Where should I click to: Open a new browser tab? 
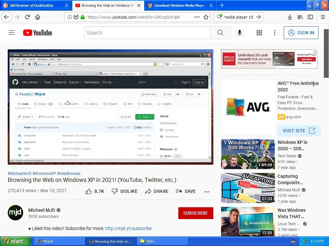(222, 5)
